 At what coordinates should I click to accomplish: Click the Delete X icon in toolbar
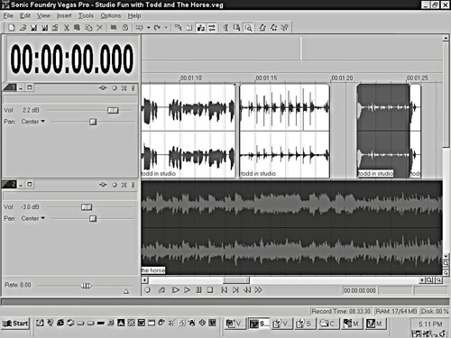[99, 28]
